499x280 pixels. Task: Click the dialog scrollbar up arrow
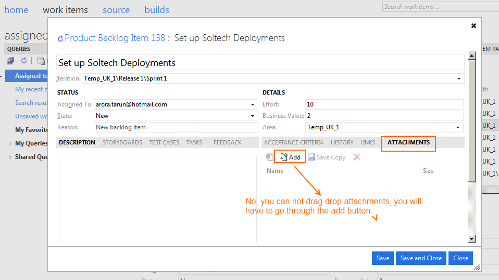[471, 56]
